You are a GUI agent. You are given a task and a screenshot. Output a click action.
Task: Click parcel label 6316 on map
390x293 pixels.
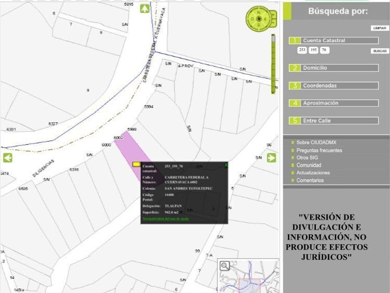pos(74,169)
